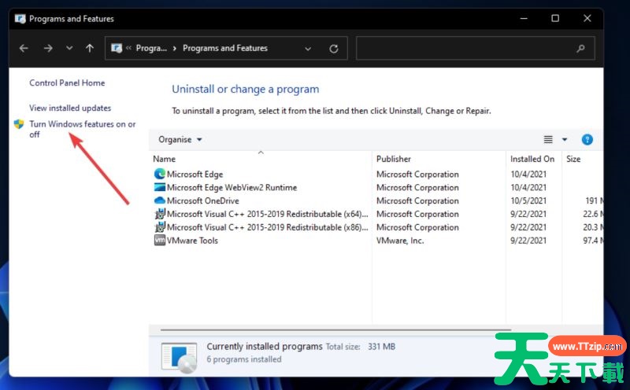
Task: Sort by the Name column header
Action: coord(164,159)
